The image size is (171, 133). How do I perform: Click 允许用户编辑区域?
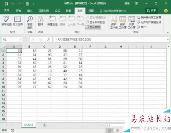tap(149, 22)
